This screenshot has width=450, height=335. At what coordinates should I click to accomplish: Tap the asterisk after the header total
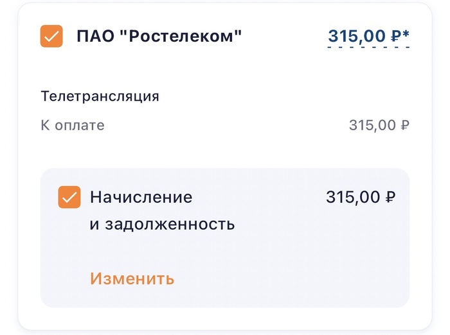[x=406, y=33]
